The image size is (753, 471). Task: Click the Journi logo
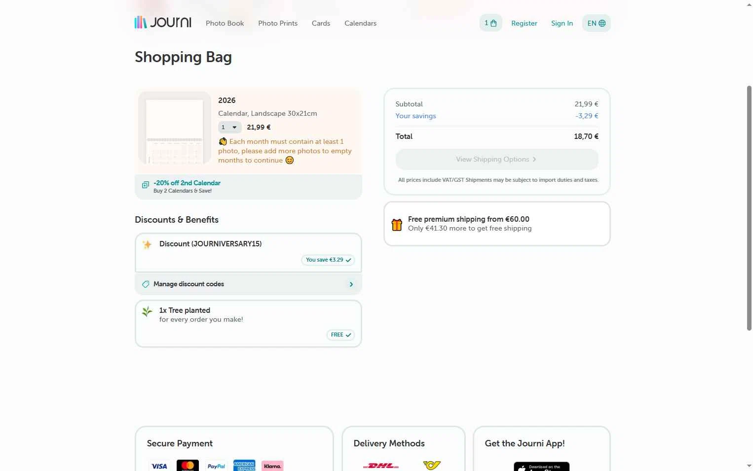[163, 22]
